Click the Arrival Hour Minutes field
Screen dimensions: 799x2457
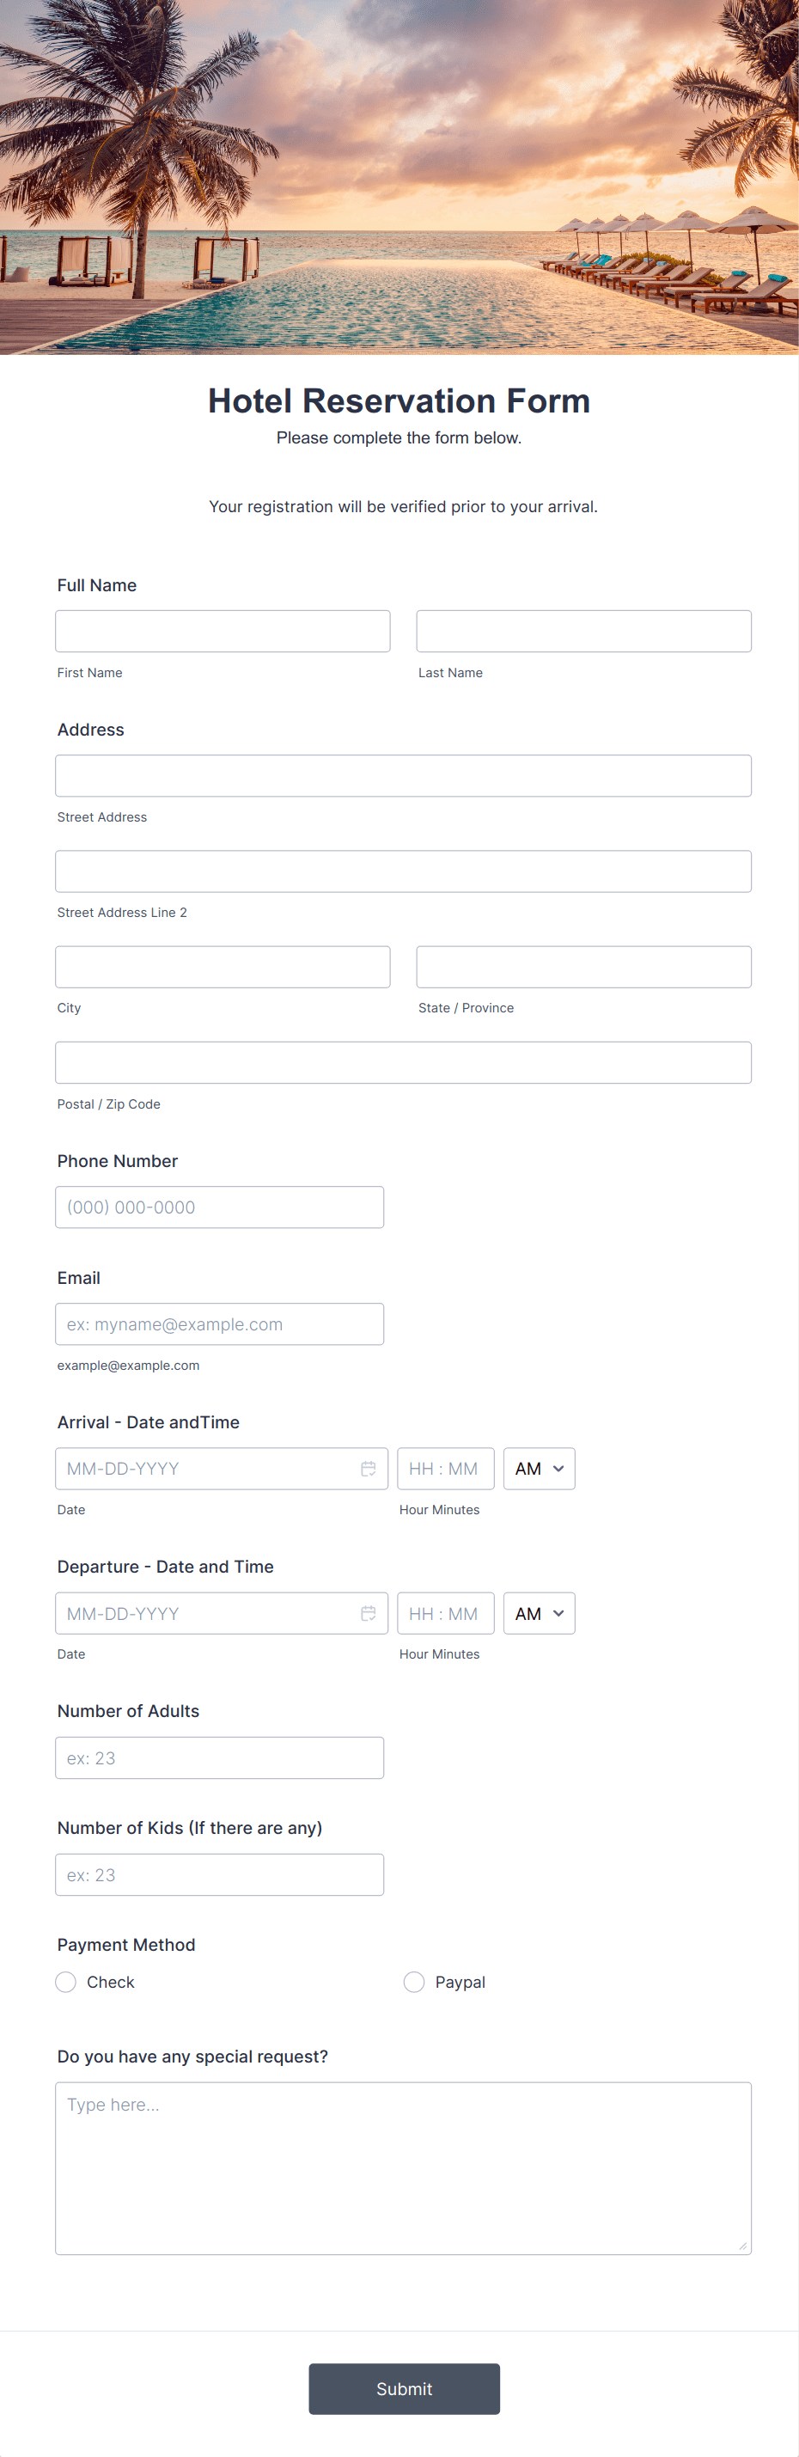click(x=445, y=1468)
